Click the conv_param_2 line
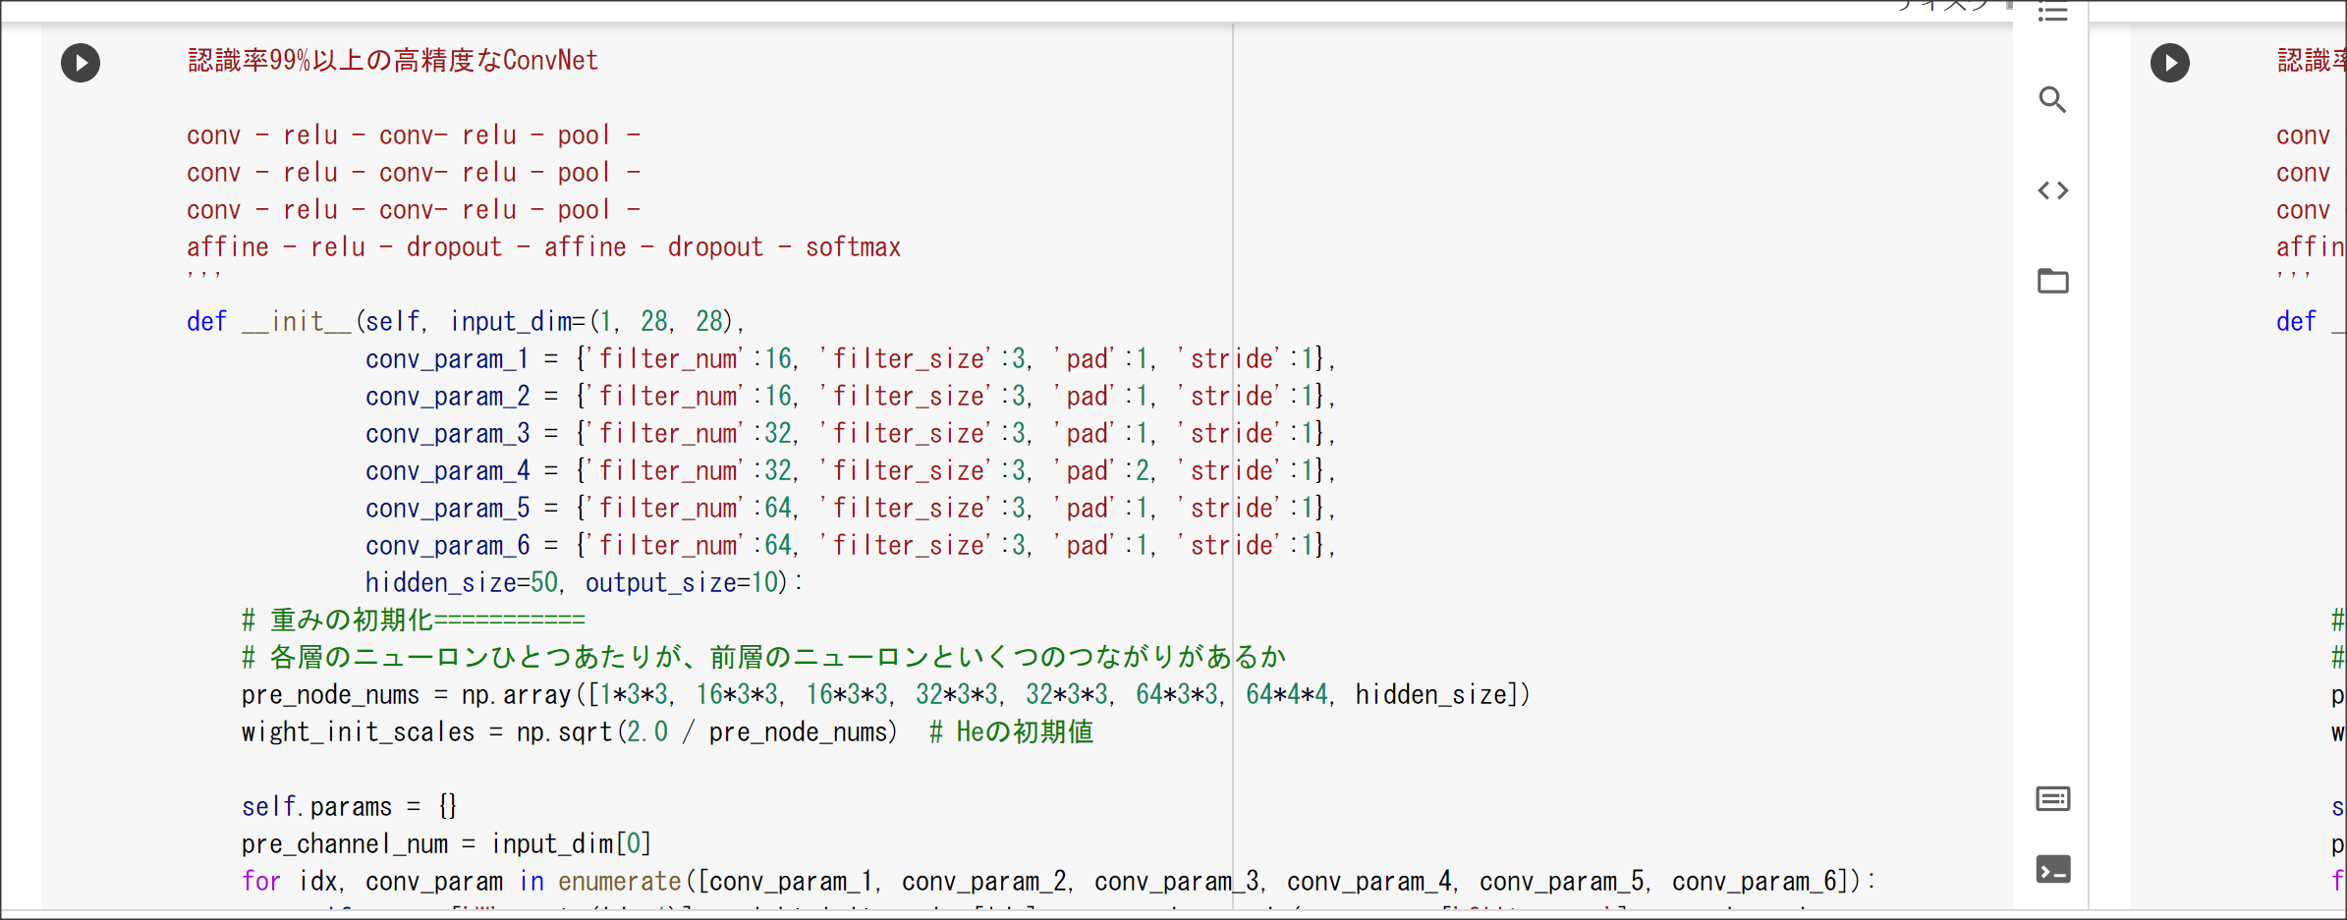 tap(851, 397)
